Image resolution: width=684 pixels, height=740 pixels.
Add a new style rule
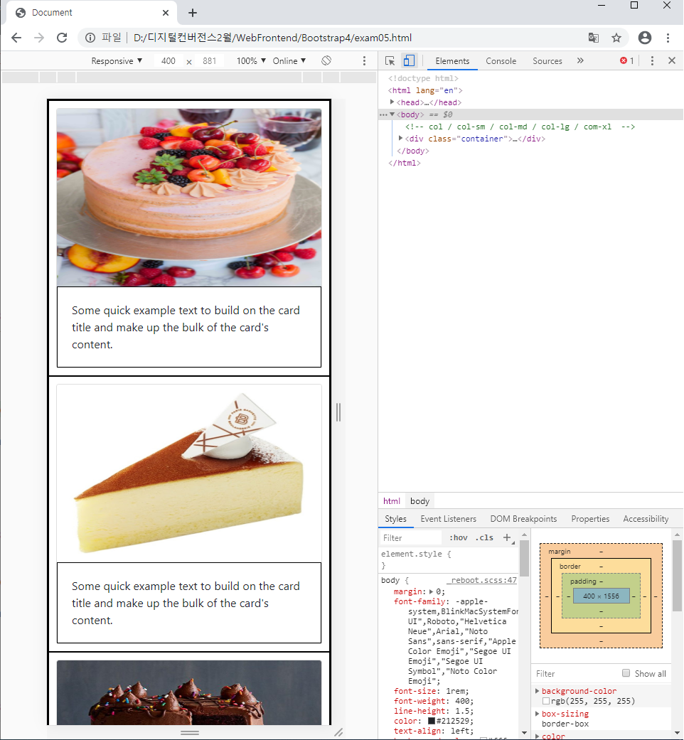point(507,537)
